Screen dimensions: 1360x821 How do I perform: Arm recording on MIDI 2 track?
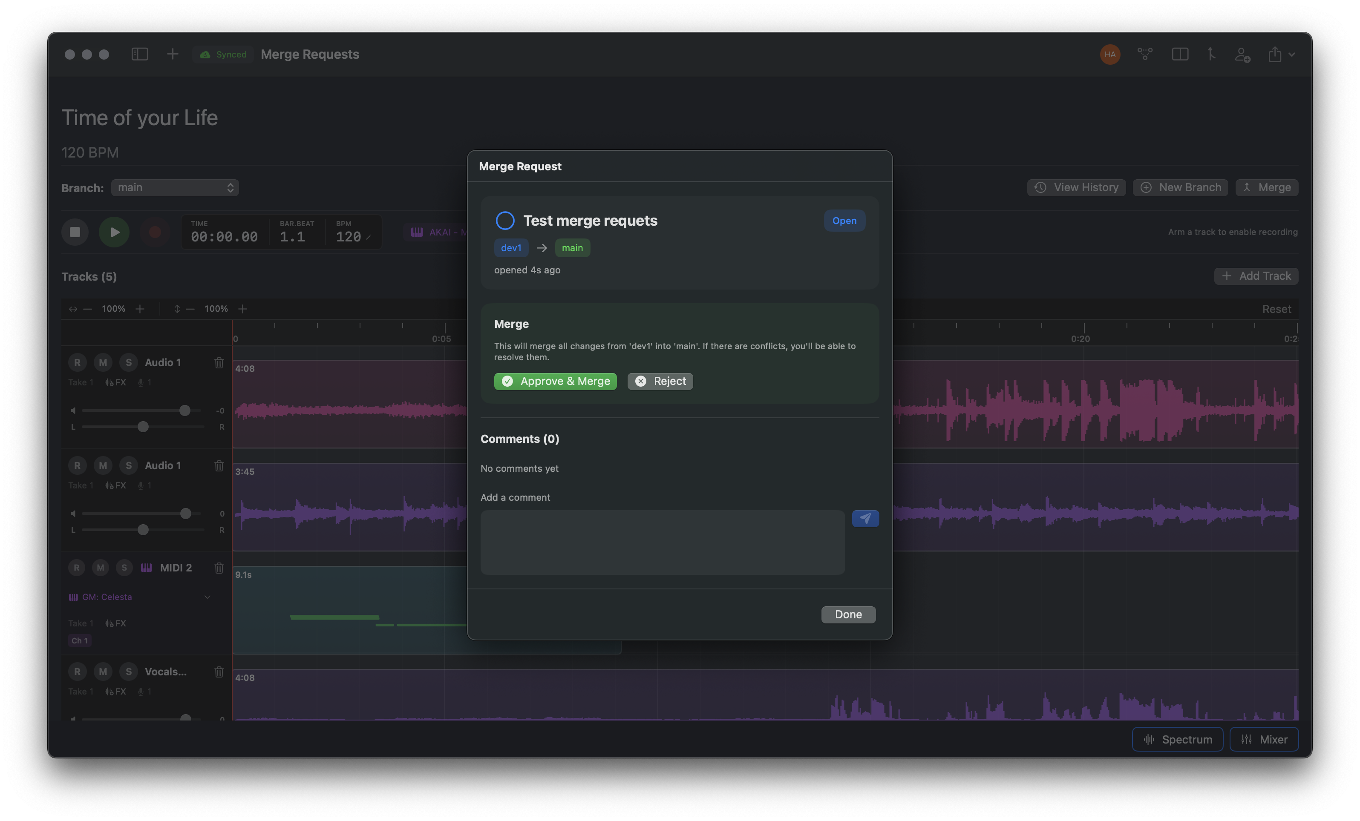point(77,568)
